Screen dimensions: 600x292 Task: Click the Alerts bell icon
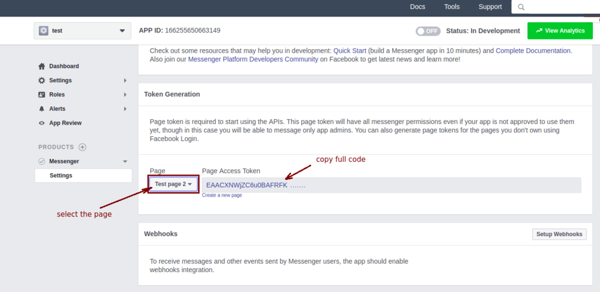click(x=41, y=109)
